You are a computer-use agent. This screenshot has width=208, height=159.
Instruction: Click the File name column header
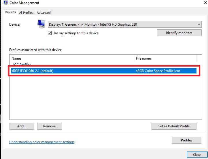(x=165, y=58)
